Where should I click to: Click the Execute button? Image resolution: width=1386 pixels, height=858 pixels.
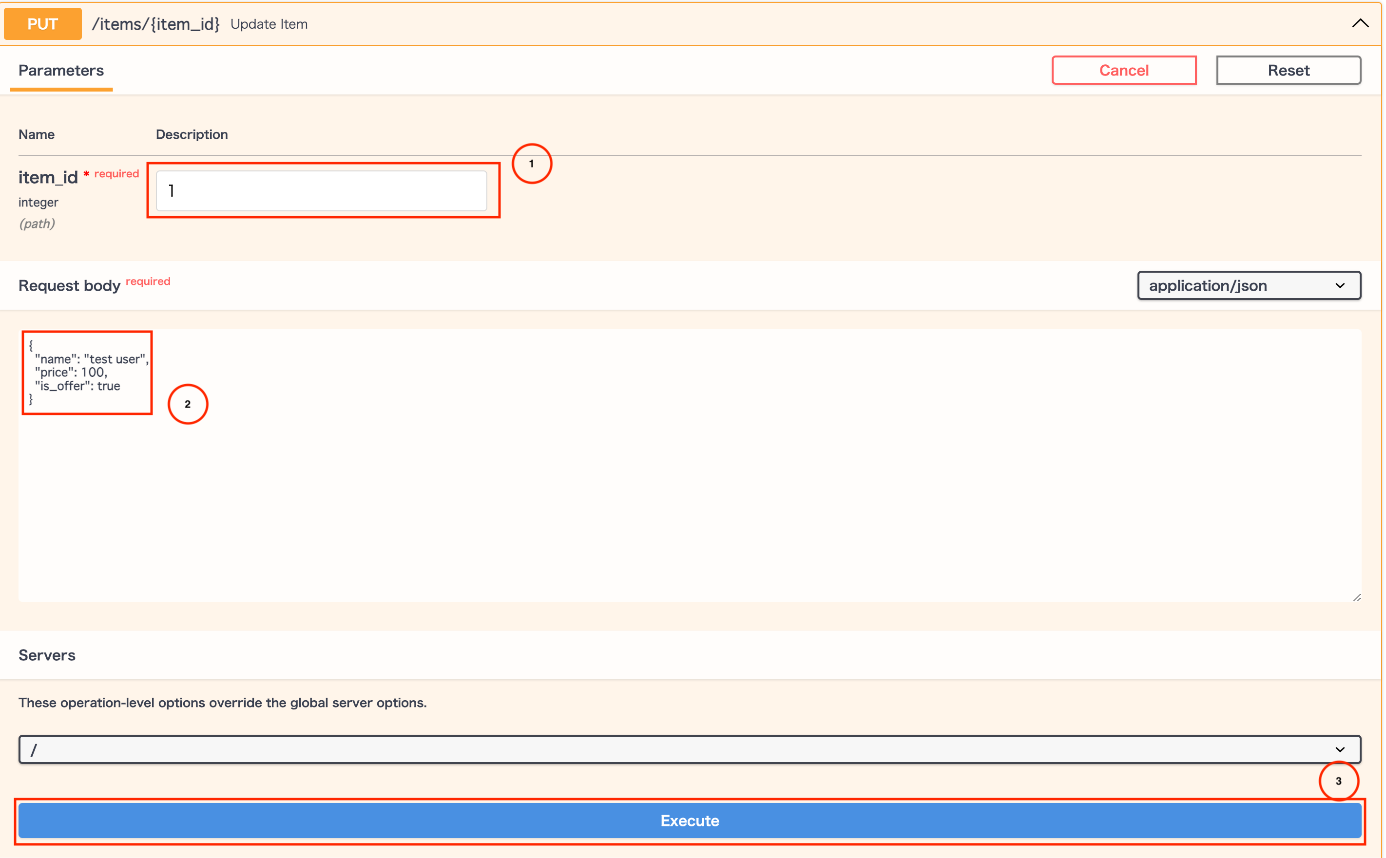coord(689,821)
